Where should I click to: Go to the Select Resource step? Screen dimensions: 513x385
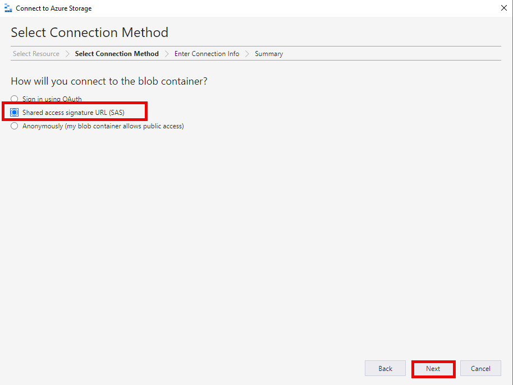36,54
